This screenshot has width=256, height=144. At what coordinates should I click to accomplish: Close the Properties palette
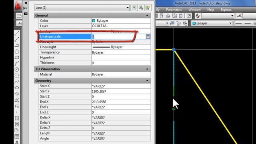pos(26,3)
